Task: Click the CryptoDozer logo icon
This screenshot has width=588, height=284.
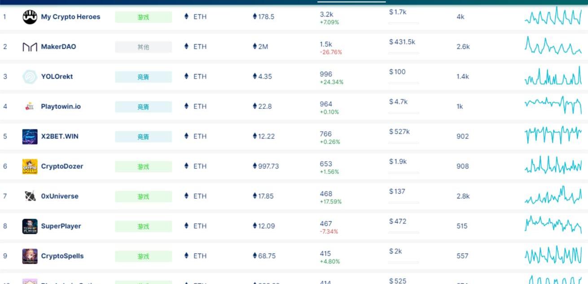Action: [30, 167]
